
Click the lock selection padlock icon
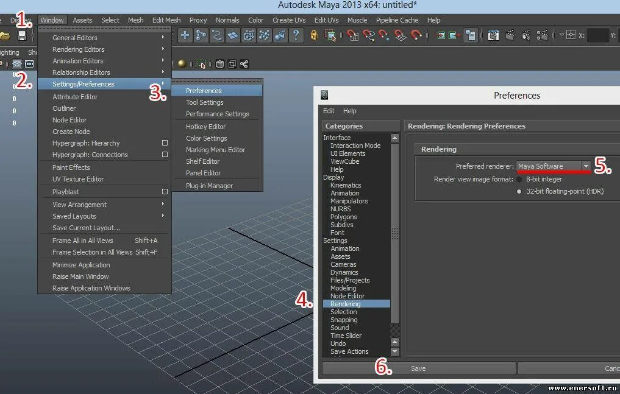[x=314, y=35]
